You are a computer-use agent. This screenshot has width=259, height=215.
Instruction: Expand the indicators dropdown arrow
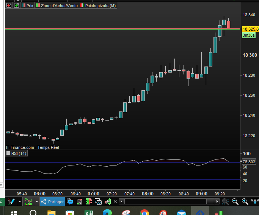[x=37, y=201]
